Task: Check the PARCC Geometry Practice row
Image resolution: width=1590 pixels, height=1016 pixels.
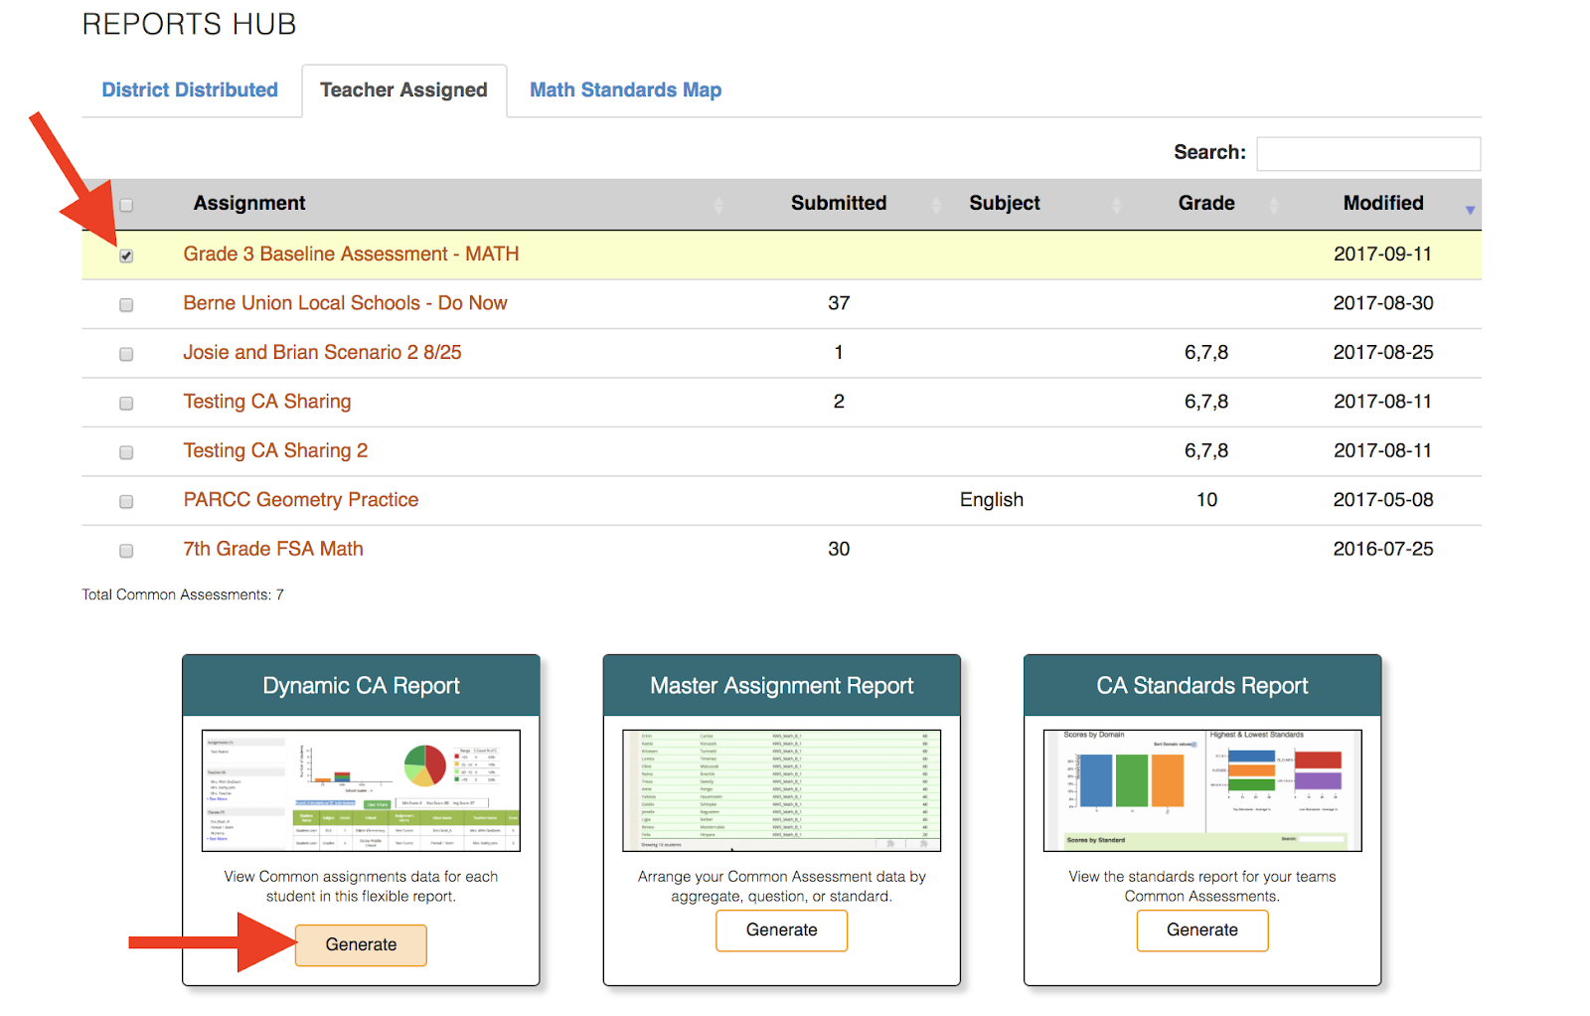Action: (126, 501)
